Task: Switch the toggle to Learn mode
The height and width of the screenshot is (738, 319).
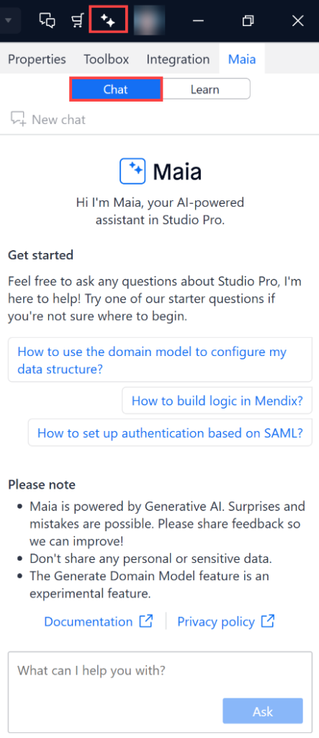Action: click(205, 89)
